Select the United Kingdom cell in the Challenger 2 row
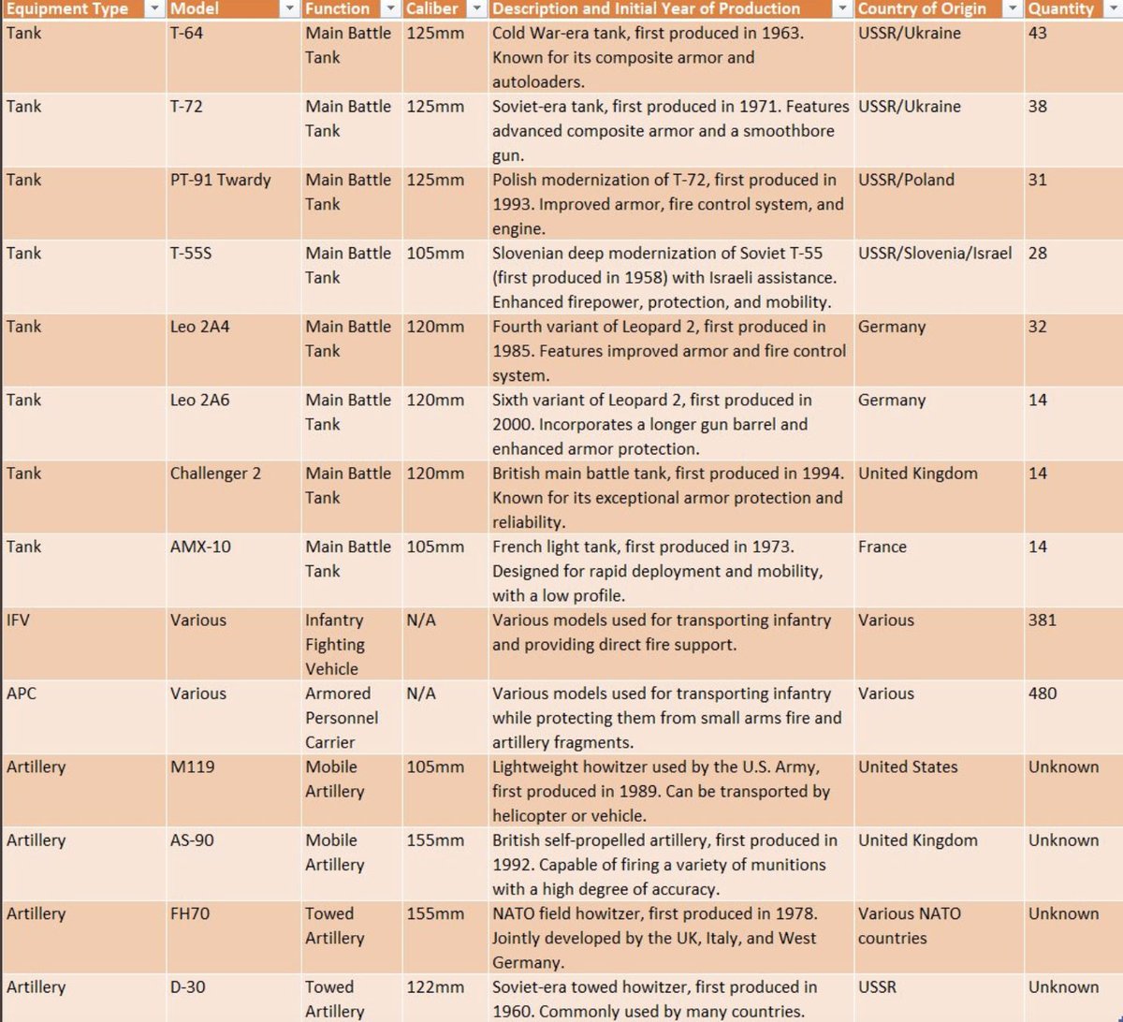This screenshot has height=1022, width=1123. (x=939, y=498)
